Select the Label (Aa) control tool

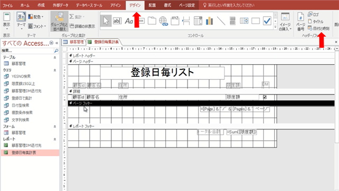pos(129,21)
